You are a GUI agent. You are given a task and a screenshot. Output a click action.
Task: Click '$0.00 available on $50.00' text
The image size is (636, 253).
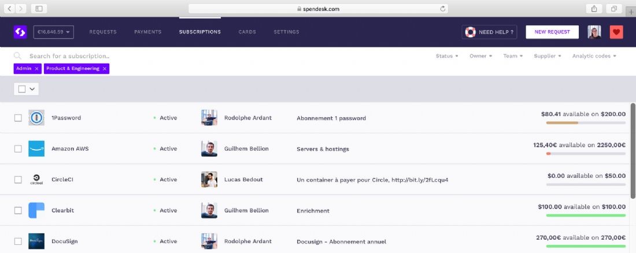pyautogui.click(x=586, y=176)
